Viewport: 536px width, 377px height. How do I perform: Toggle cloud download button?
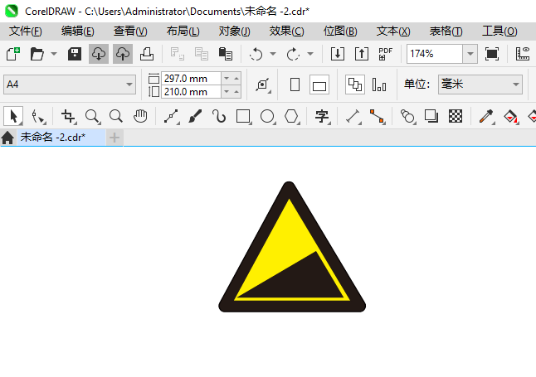[99, 54]
